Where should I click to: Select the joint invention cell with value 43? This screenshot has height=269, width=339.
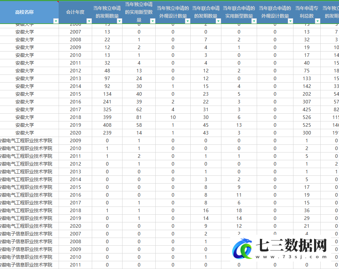pos(206,133)
